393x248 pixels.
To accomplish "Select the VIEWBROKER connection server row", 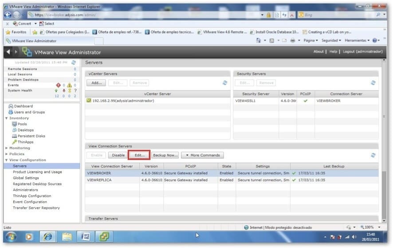I will (232, 173).
